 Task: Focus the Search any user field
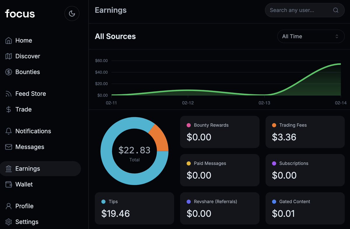[305, 10]
